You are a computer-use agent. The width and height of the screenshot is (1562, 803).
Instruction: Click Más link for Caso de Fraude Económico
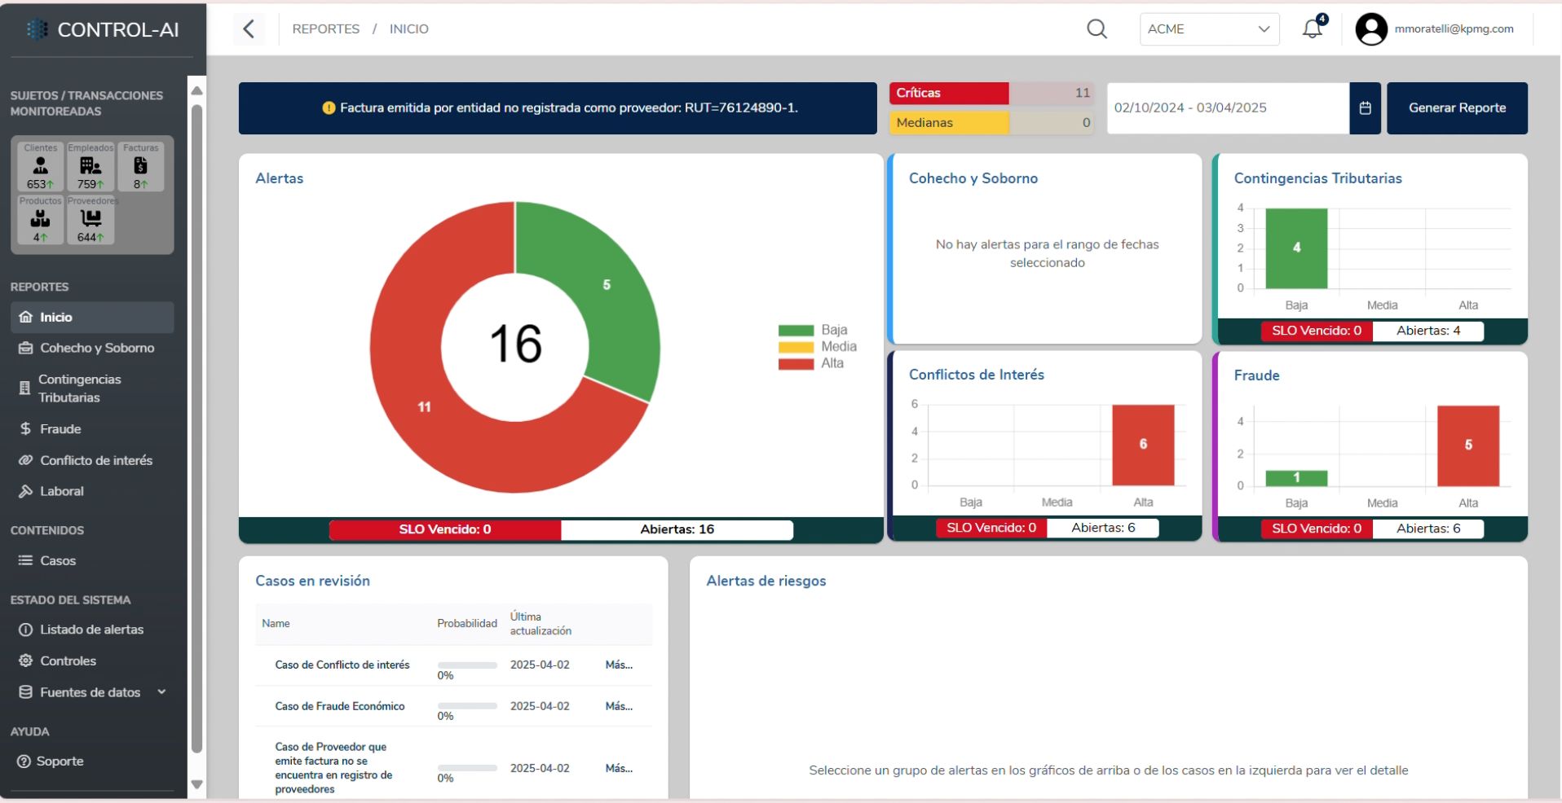click(x=618, y=706)
